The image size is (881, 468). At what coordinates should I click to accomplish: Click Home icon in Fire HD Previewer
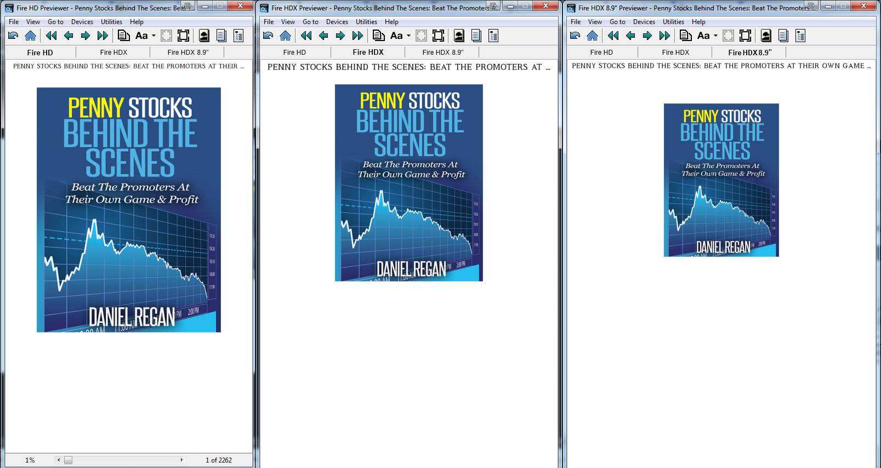[x=30, y=36]
